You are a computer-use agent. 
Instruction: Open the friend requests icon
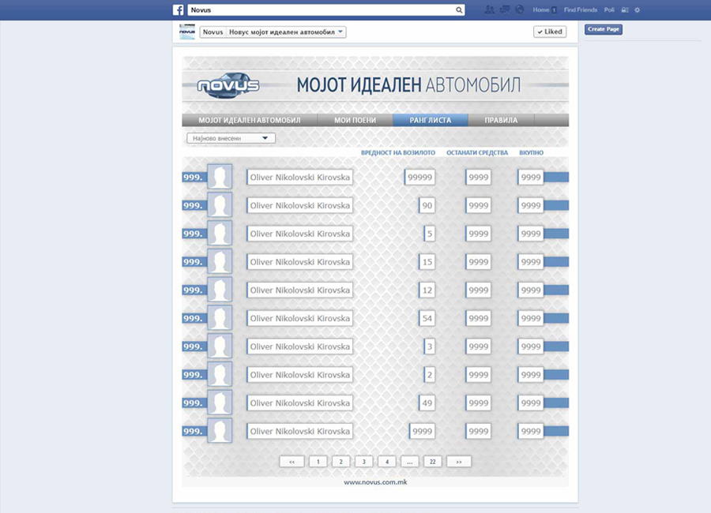coord(490,10)
